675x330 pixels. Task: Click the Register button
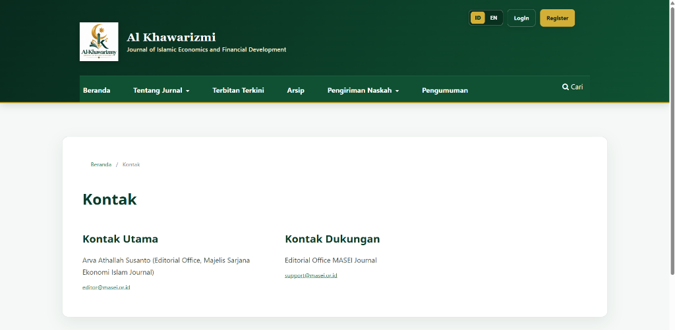tap(558, 18)
